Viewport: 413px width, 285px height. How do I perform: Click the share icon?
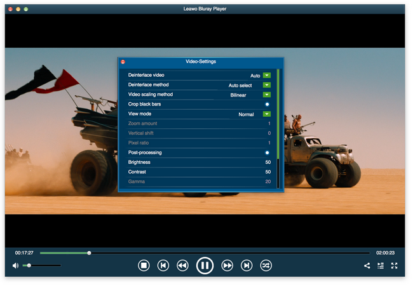pyautogui.click(x=367, y=265)
